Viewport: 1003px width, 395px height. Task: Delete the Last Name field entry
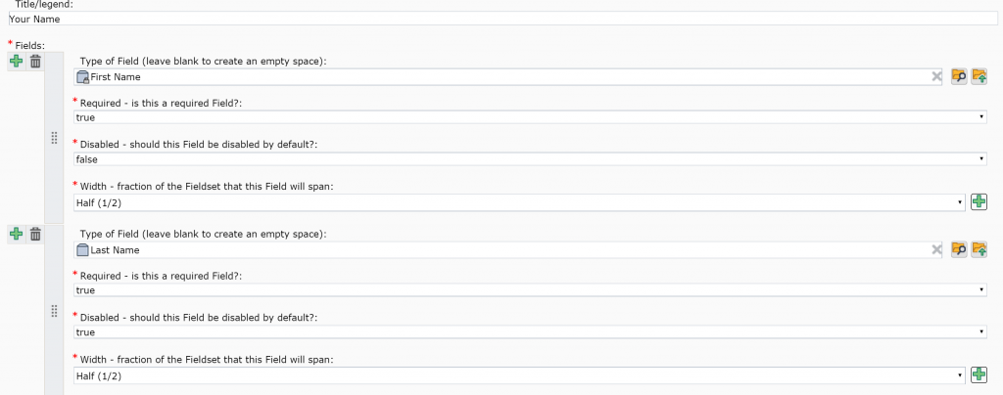click(35, 234)
